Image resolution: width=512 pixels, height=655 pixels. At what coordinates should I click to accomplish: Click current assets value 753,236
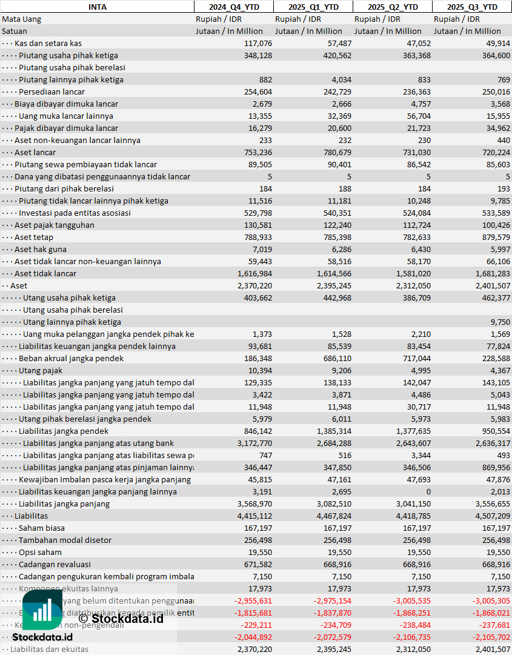click(258, 153)
